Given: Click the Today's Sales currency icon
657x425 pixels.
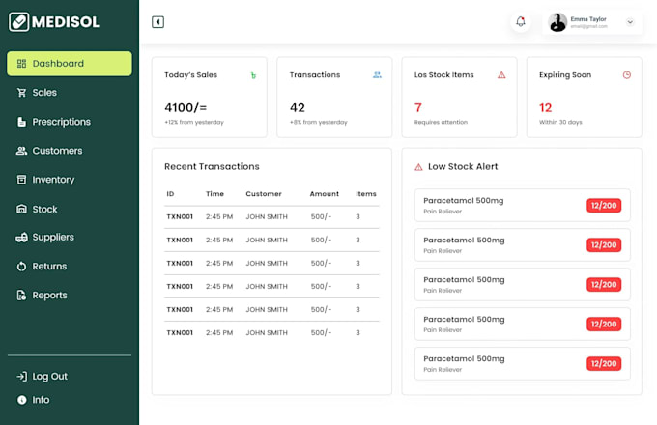Looking at the screenshot, I should 253,75.
